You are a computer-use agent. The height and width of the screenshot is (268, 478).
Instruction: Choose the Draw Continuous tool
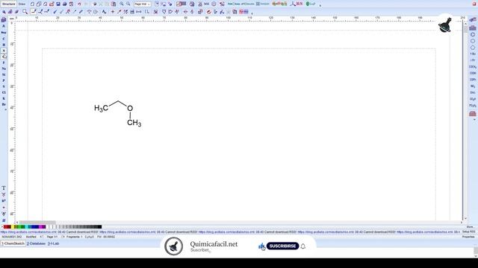(40, 12)
